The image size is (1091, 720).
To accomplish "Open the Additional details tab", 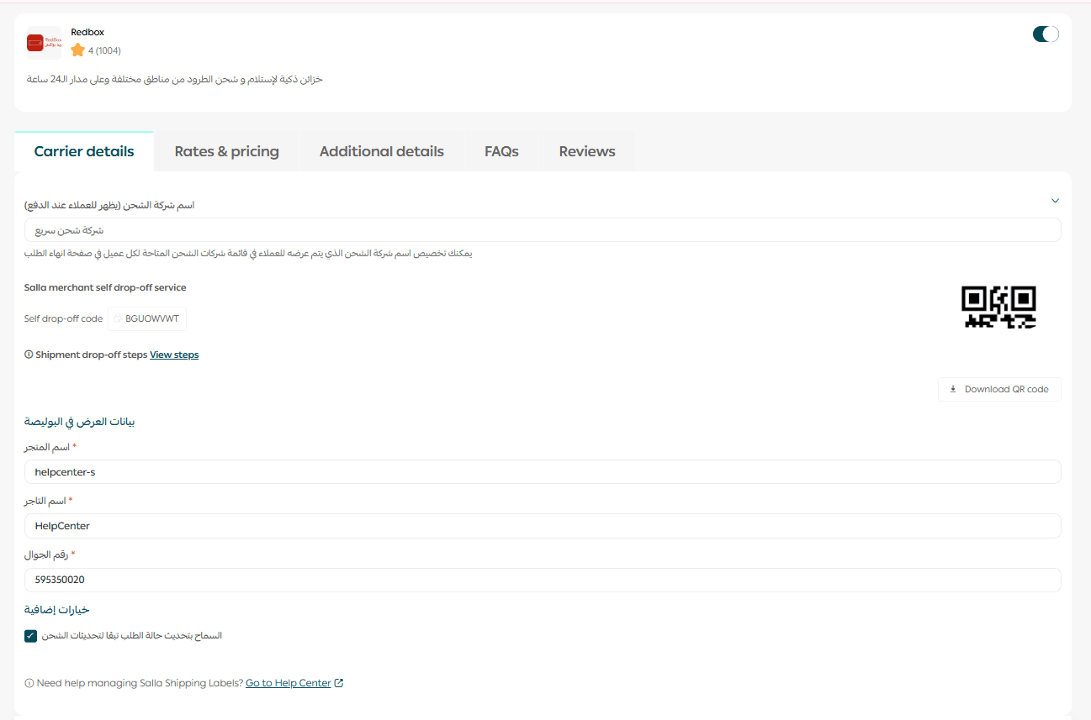I will point(381,151).
